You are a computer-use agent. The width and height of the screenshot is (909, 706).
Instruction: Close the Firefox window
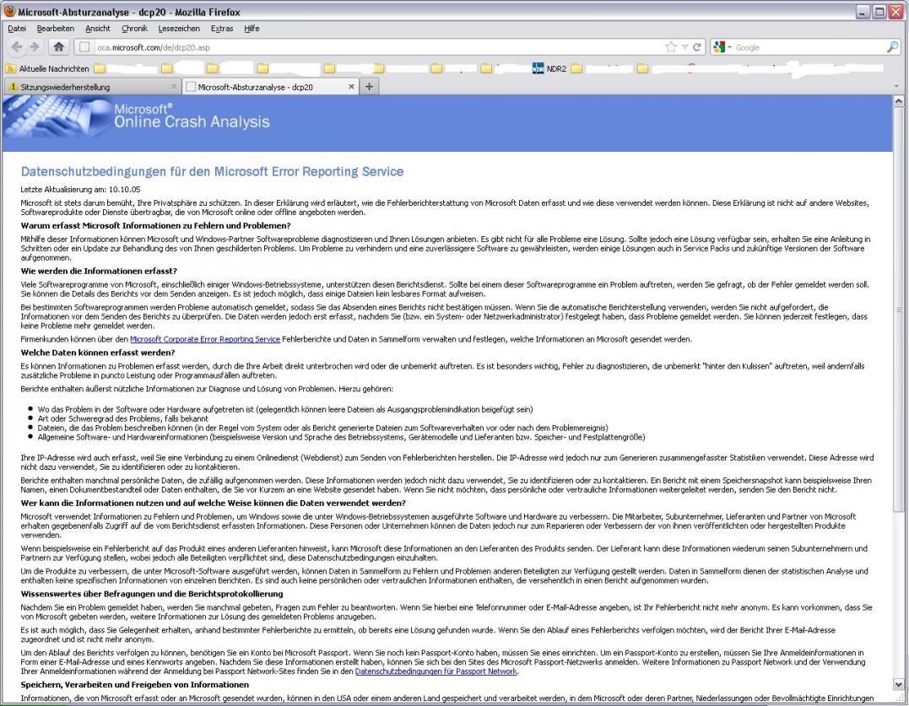pos(896,12)
